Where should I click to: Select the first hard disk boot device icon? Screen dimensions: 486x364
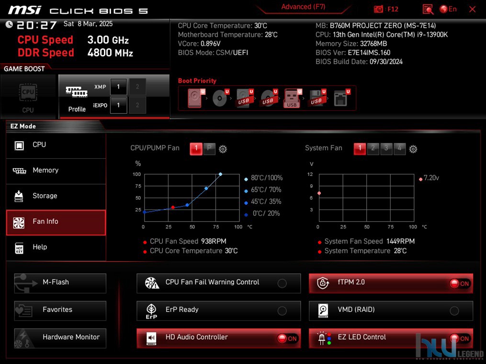click(x=195, y=98)
